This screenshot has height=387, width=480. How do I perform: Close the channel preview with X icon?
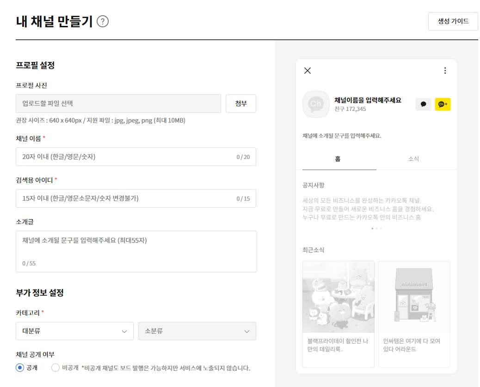pyautogui.click(x=308, y=71)
